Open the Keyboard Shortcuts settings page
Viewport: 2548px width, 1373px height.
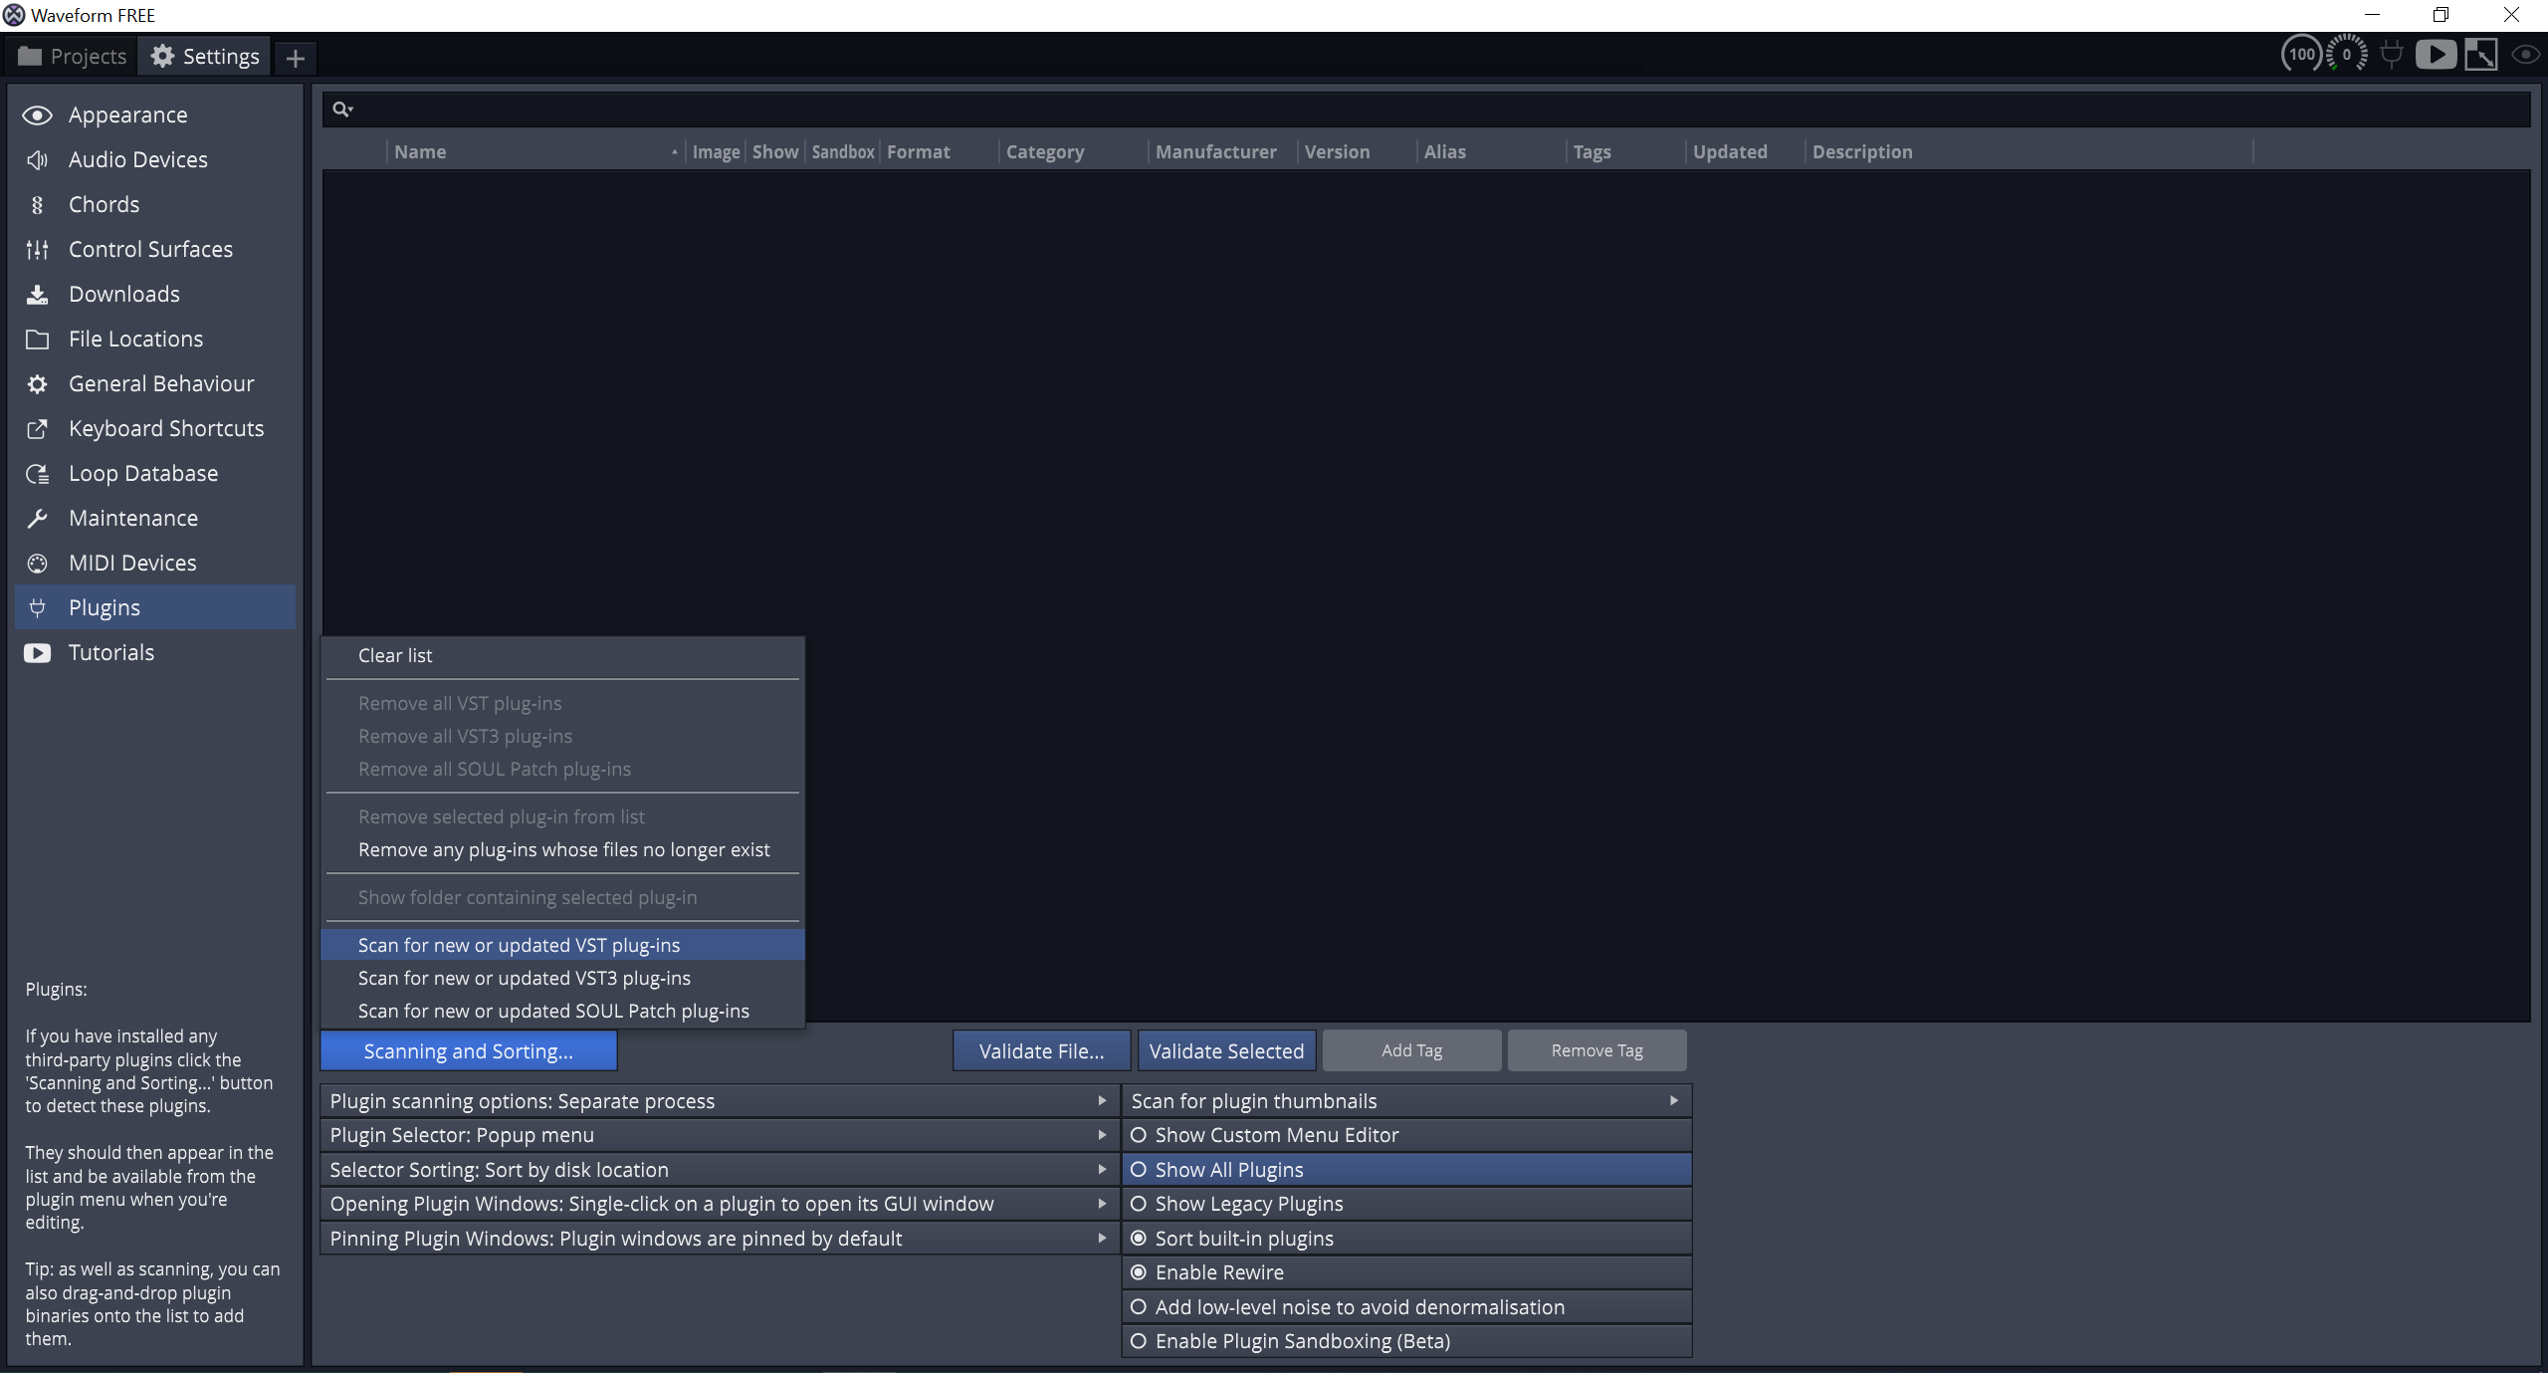click(x=155, y=429)
